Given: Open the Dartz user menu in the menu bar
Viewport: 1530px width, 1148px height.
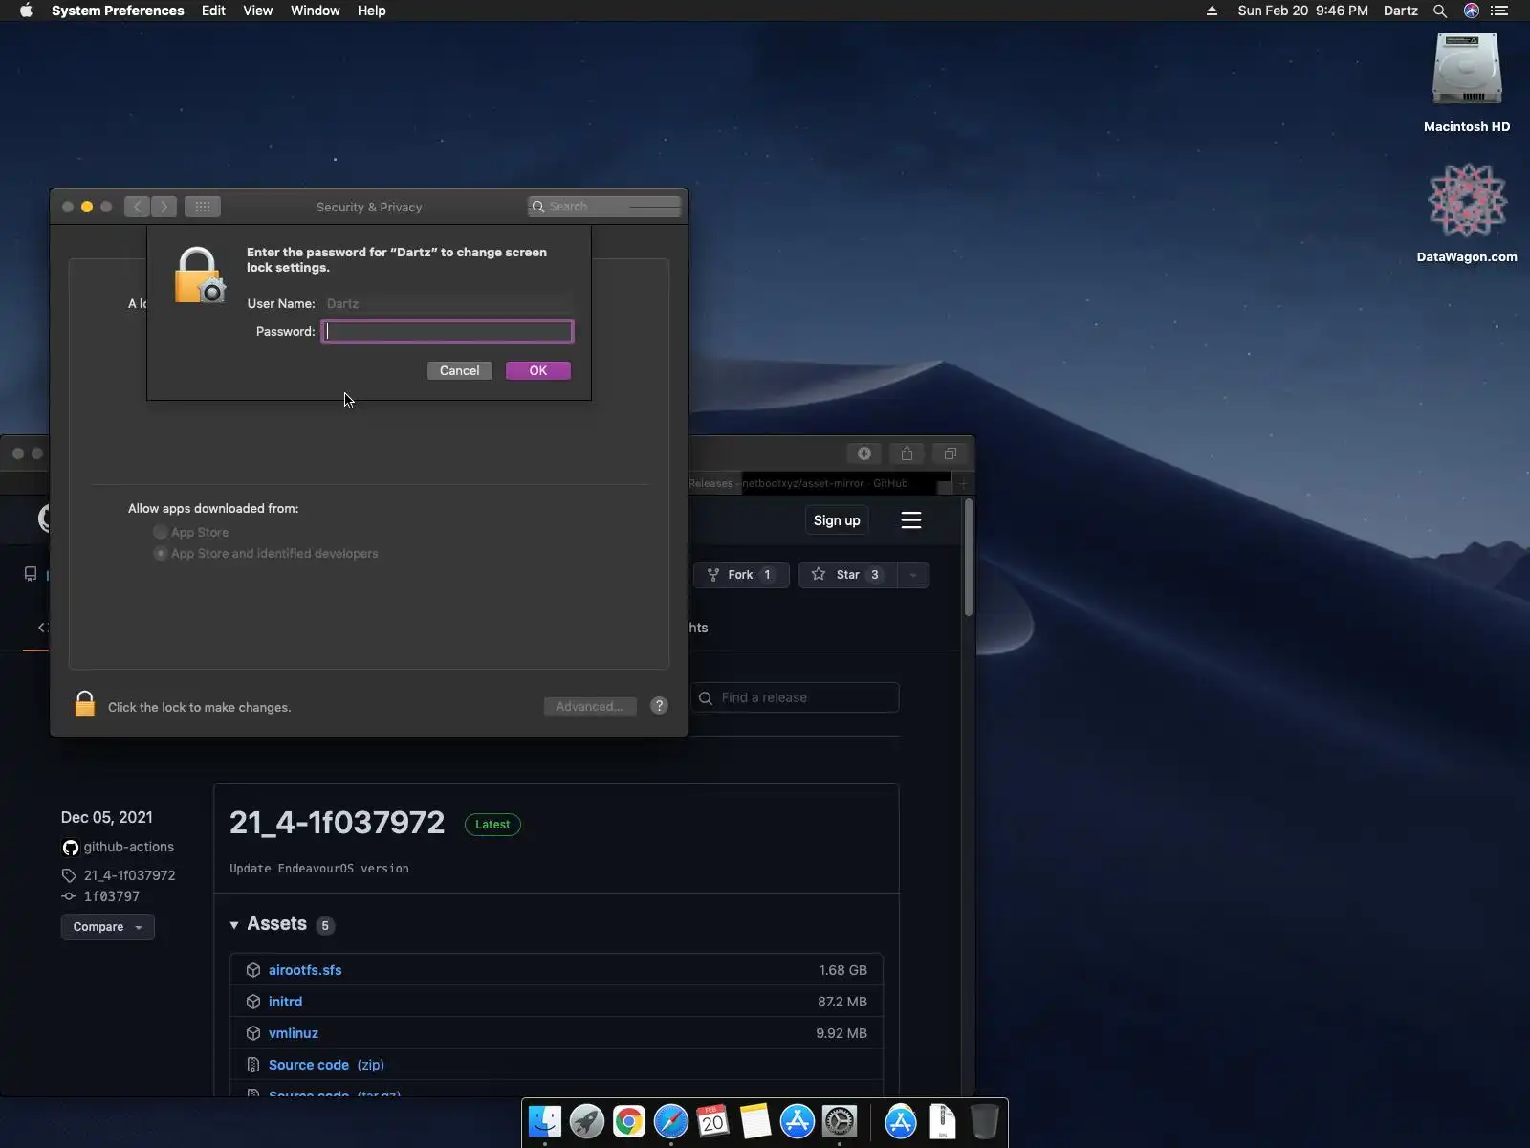Looking at the screenshot, I should tap(1401, 11).
